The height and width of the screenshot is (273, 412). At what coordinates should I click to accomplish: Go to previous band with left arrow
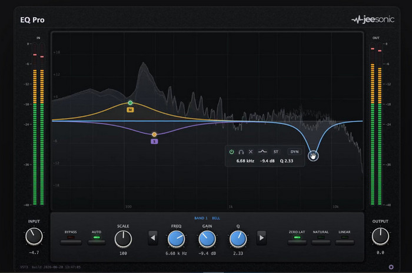[x=153, y=238]
